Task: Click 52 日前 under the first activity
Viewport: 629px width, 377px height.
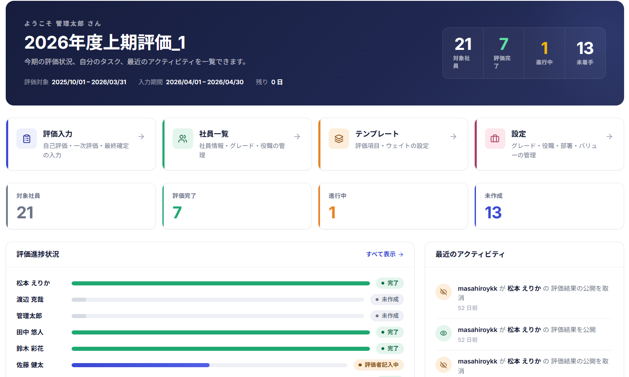Action: click(468, 308)
